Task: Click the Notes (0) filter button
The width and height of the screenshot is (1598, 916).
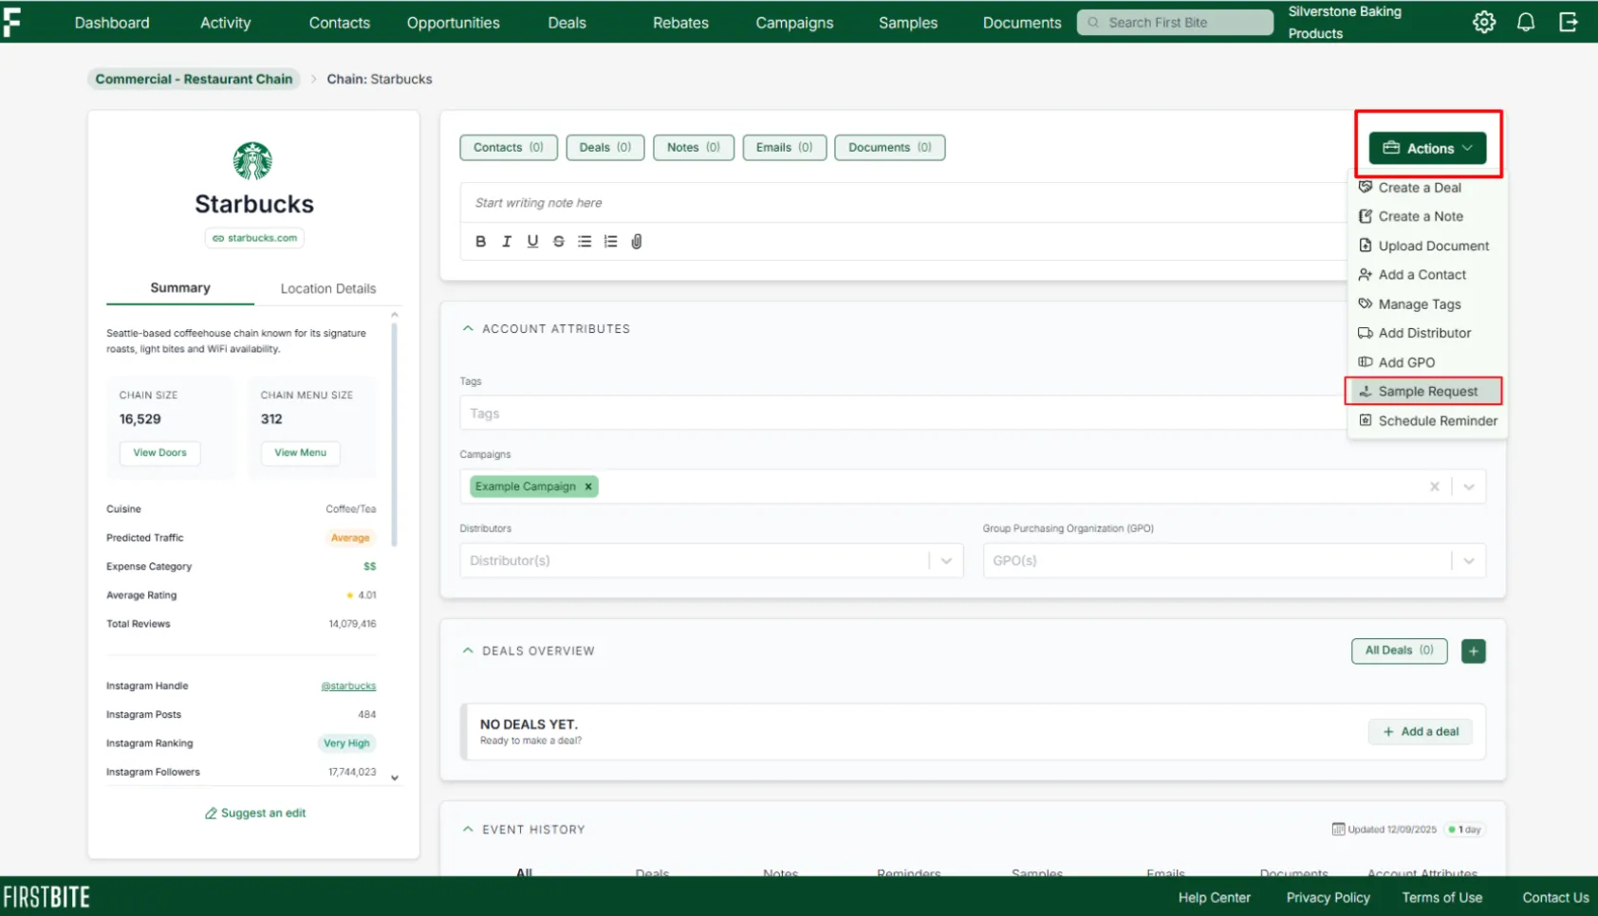Action: tap(694, 148)
